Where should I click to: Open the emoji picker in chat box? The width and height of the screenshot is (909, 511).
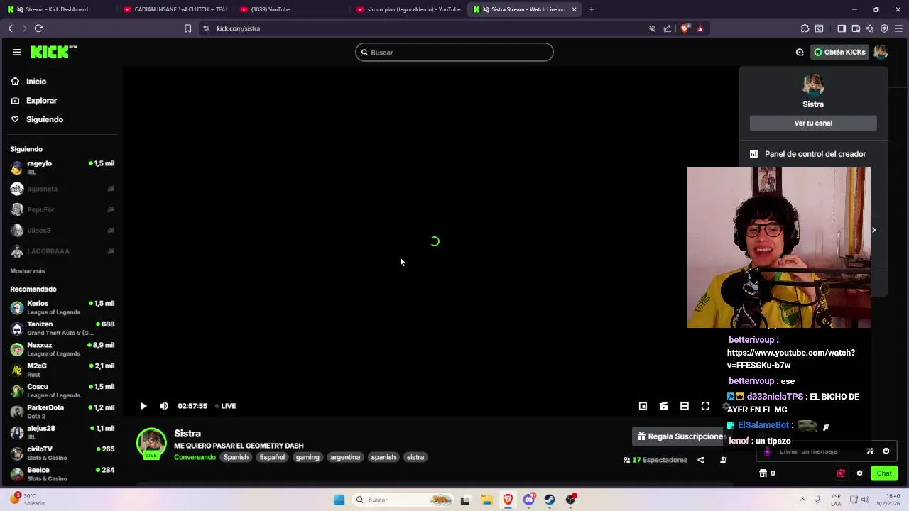[x=886, y=451]
